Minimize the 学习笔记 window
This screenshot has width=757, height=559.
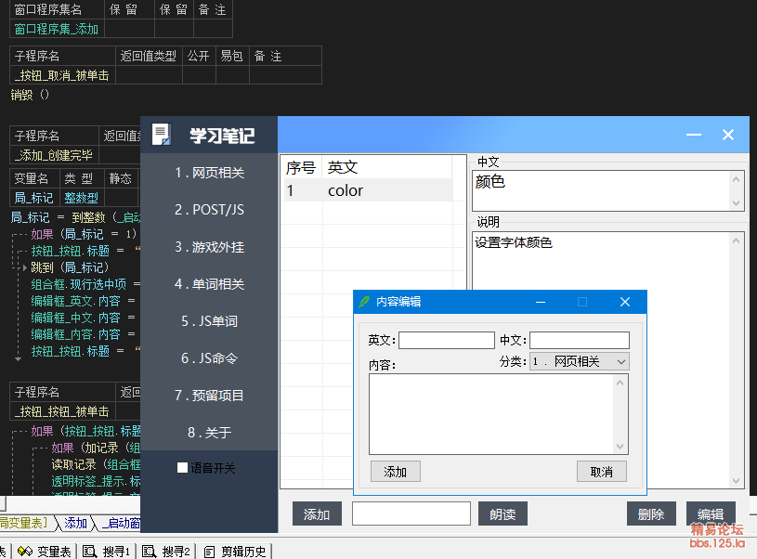(x=694, y=135)
